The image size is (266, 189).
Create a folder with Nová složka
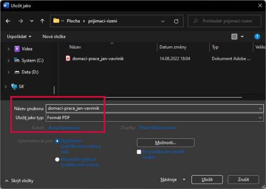click(54, 36)
